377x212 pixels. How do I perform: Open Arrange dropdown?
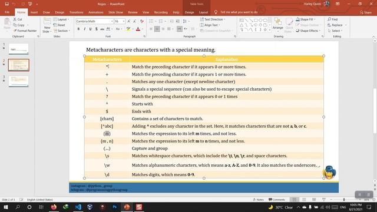tap(278, 25)
